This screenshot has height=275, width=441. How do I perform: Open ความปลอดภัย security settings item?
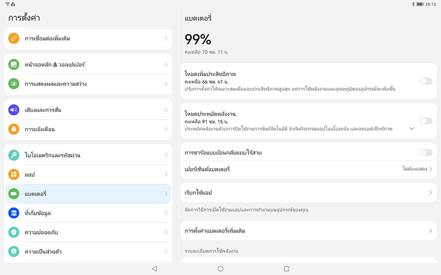point(88,232)
